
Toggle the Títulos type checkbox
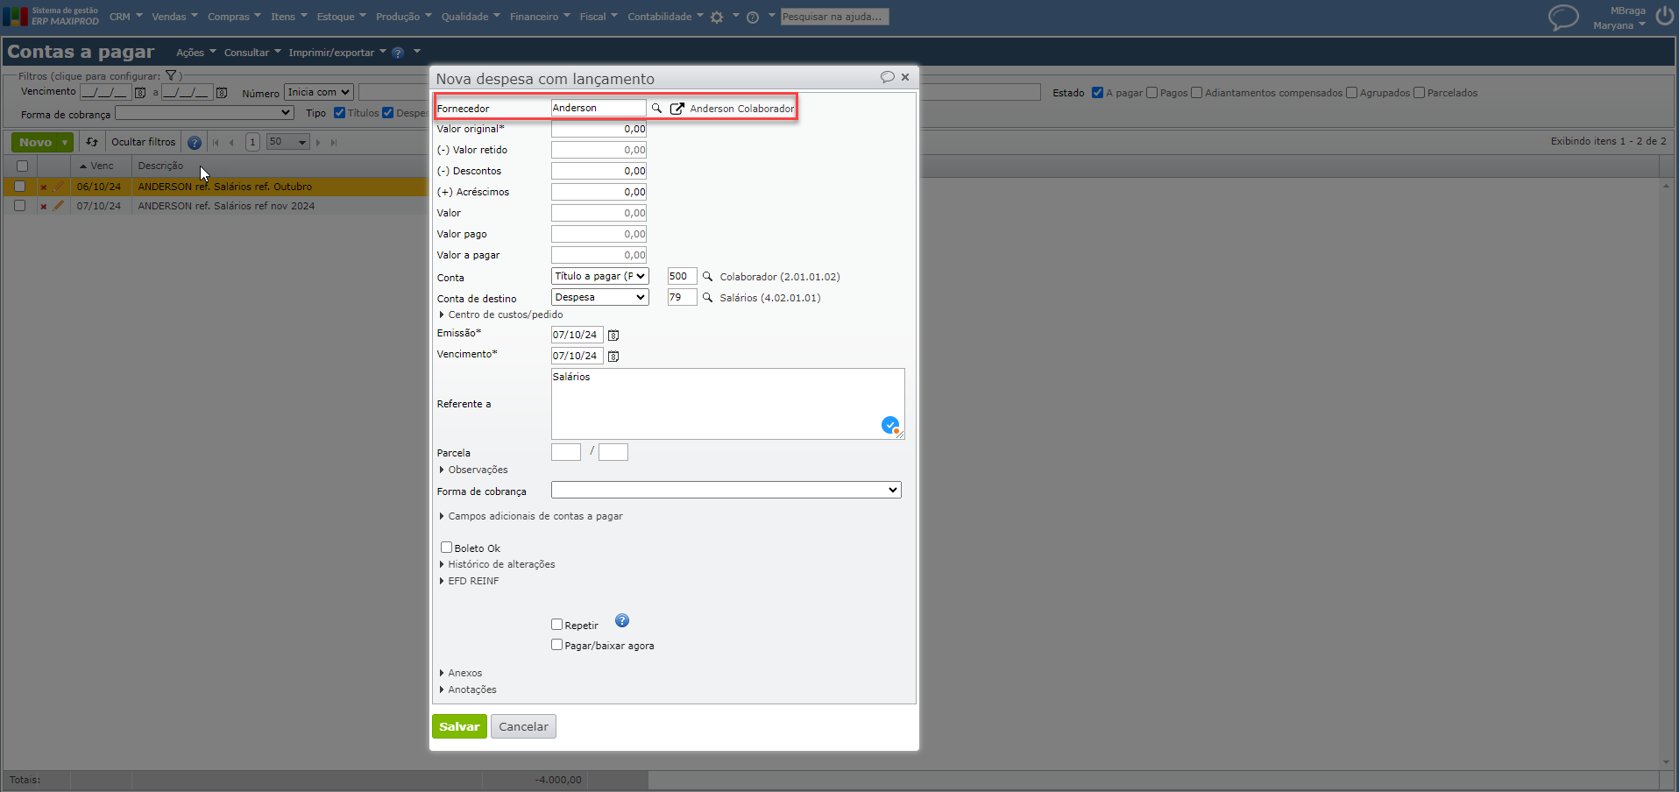pos(340,113)
